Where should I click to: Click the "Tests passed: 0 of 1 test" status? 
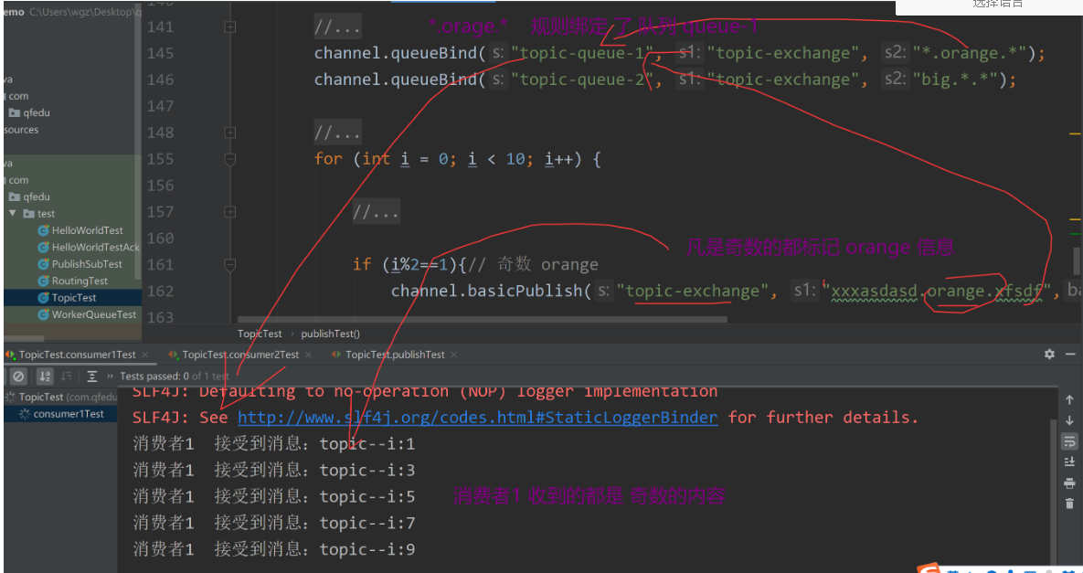coord(174,377)
